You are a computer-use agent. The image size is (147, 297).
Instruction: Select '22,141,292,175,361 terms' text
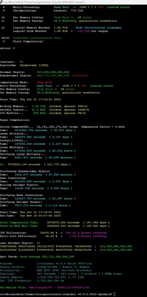(x=58, y=127)
